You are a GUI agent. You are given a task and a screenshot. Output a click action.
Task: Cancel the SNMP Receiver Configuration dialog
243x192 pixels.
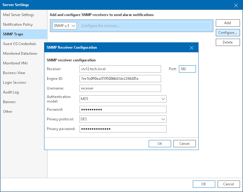coord(184,143)
